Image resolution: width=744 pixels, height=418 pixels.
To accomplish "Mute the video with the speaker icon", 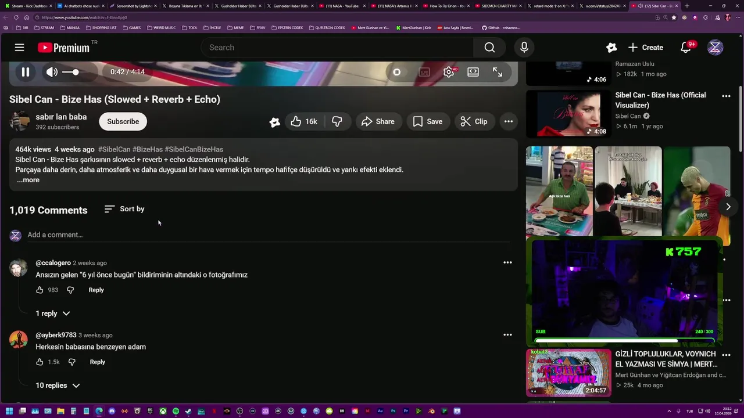I will coord(52,72).
